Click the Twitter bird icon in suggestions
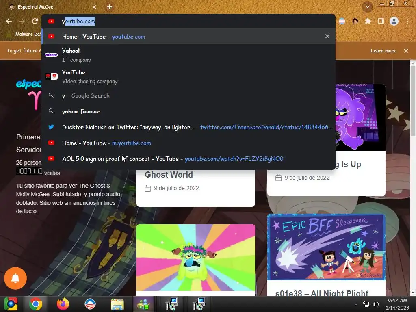Image resolution: width=416 pixels, height=312 pixels. click(x=51, y=127)
